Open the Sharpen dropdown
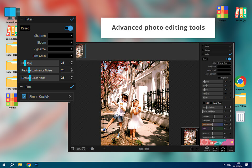Image resolution: width=252 pixels, height=168 pixels. [61, 36]
